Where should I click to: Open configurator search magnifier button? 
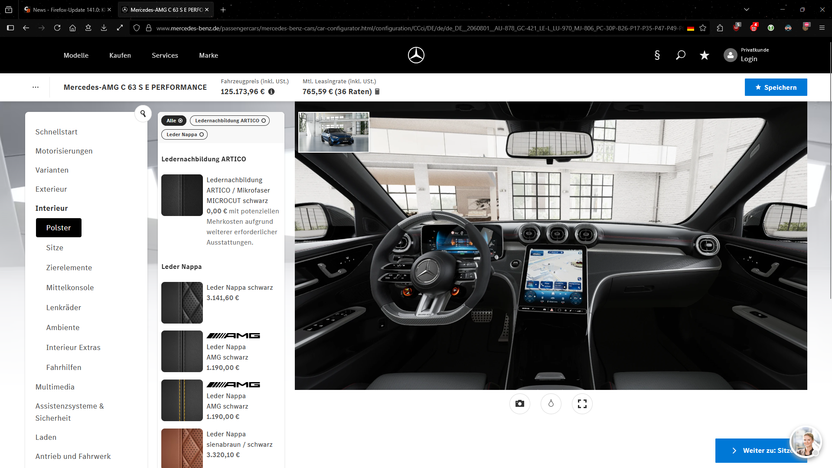(x=143, y=114)
